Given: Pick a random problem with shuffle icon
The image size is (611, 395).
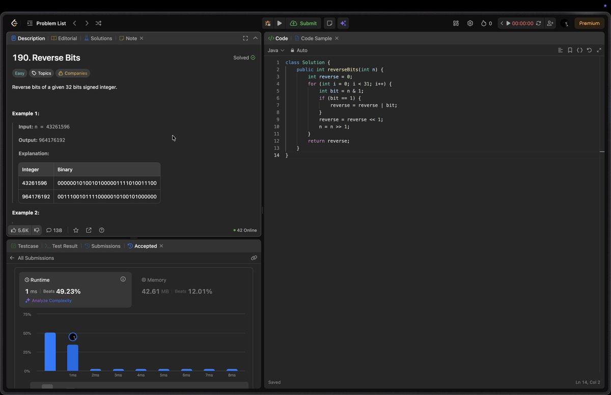Looking at the screenshot, I should click(x=98, y=23).
